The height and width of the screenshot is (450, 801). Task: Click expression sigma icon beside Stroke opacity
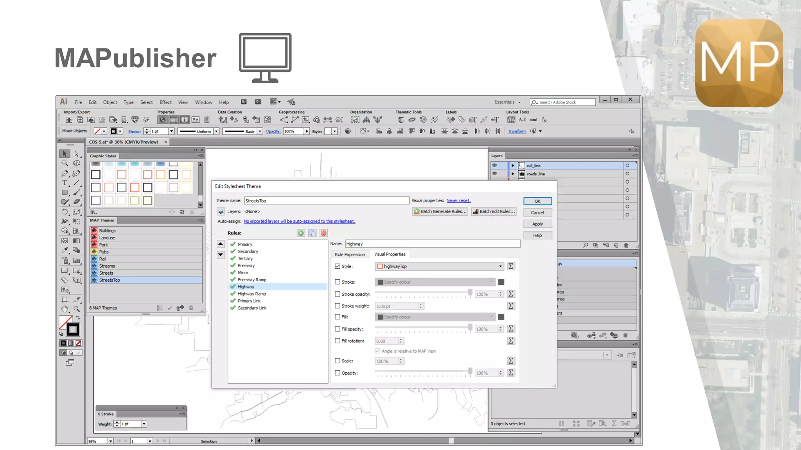[x=511, y=294]
